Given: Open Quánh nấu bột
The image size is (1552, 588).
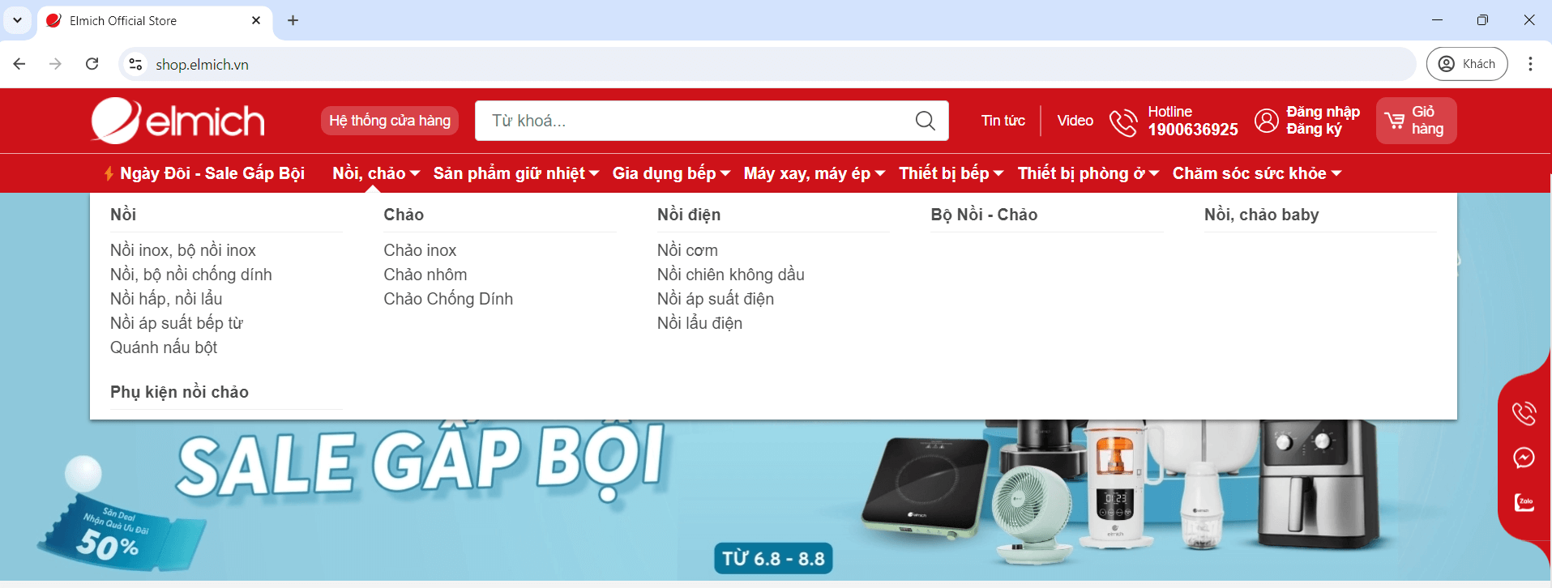Looking at the screenshot, I should click(x=164, y=347).
